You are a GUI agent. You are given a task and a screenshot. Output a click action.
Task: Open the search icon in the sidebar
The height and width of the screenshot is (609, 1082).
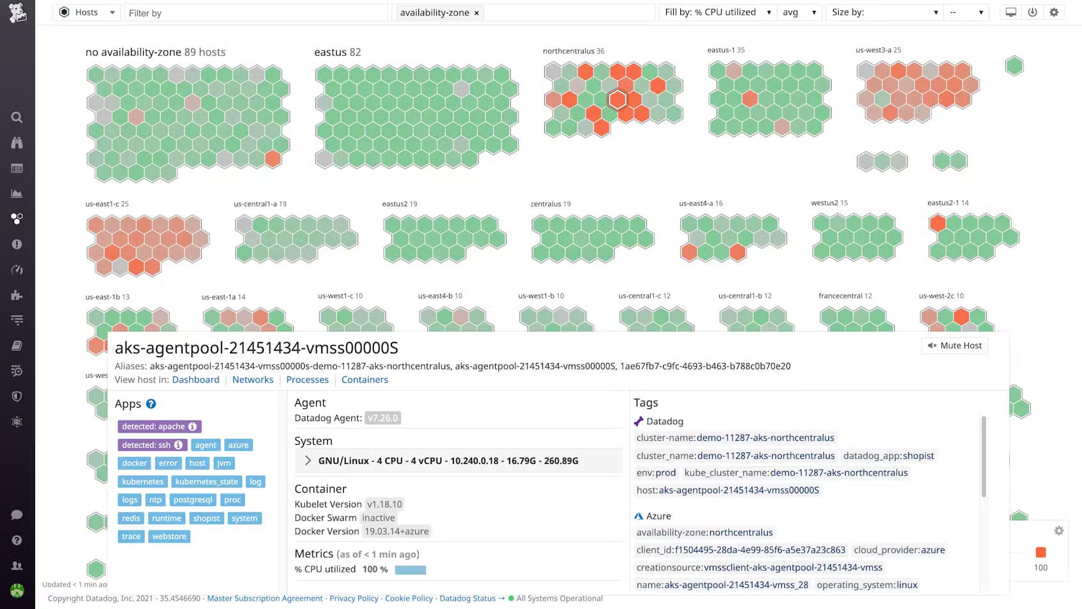[17, 117]
